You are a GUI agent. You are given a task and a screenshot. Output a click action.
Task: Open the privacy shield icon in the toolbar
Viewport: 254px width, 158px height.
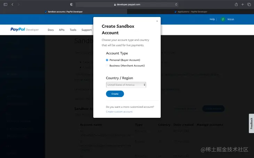[x=71, y=5]
